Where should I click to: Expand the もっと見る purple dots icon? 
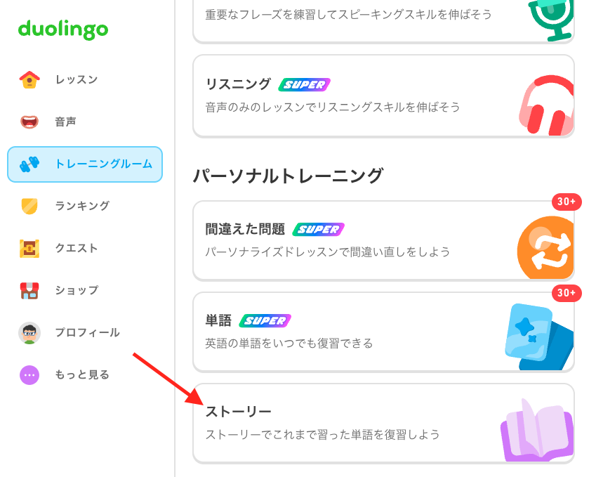[29, 375]
